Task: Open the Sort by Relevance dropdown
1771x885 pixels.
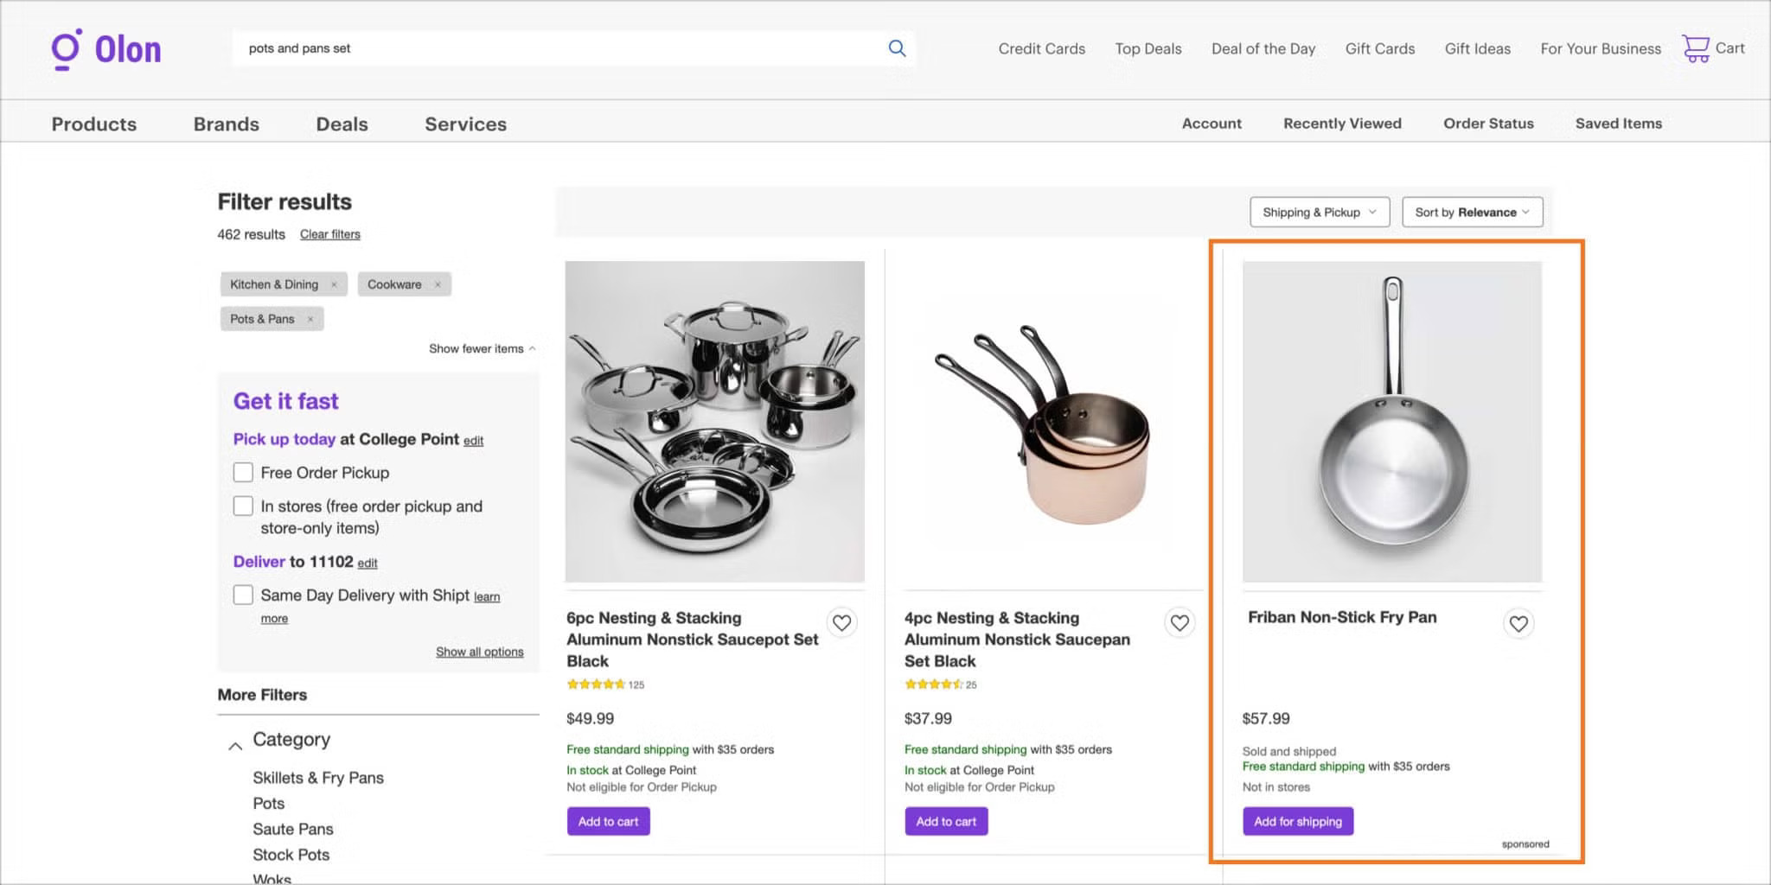Action: click(x=1472, y=213)
